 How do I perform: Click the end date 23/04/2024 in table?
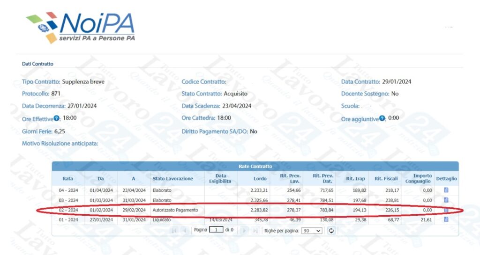click(134, 190)
